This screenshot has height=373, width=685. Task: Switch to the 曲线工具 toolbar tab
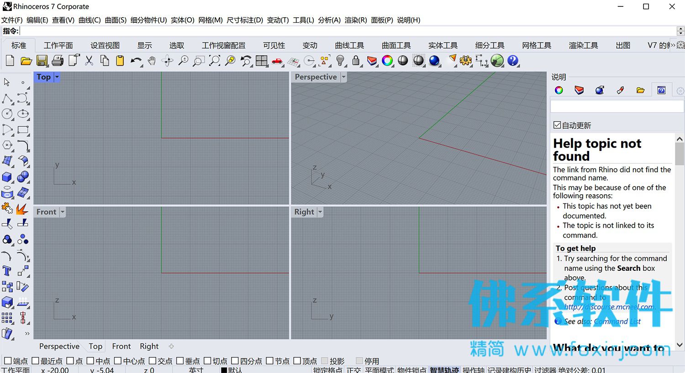pyautogui.click(x=349, y=46)
